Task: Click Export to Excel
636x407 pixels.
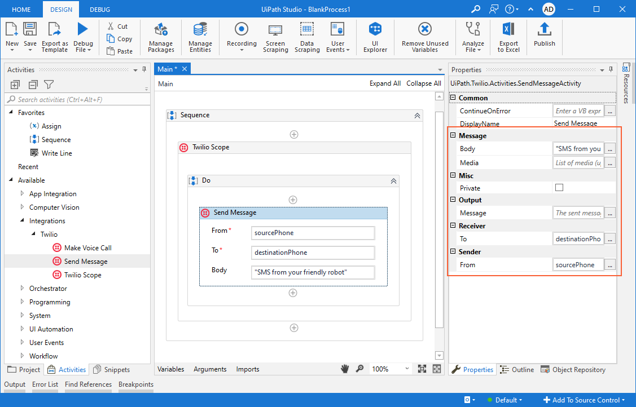Action: tap(508, 38)
